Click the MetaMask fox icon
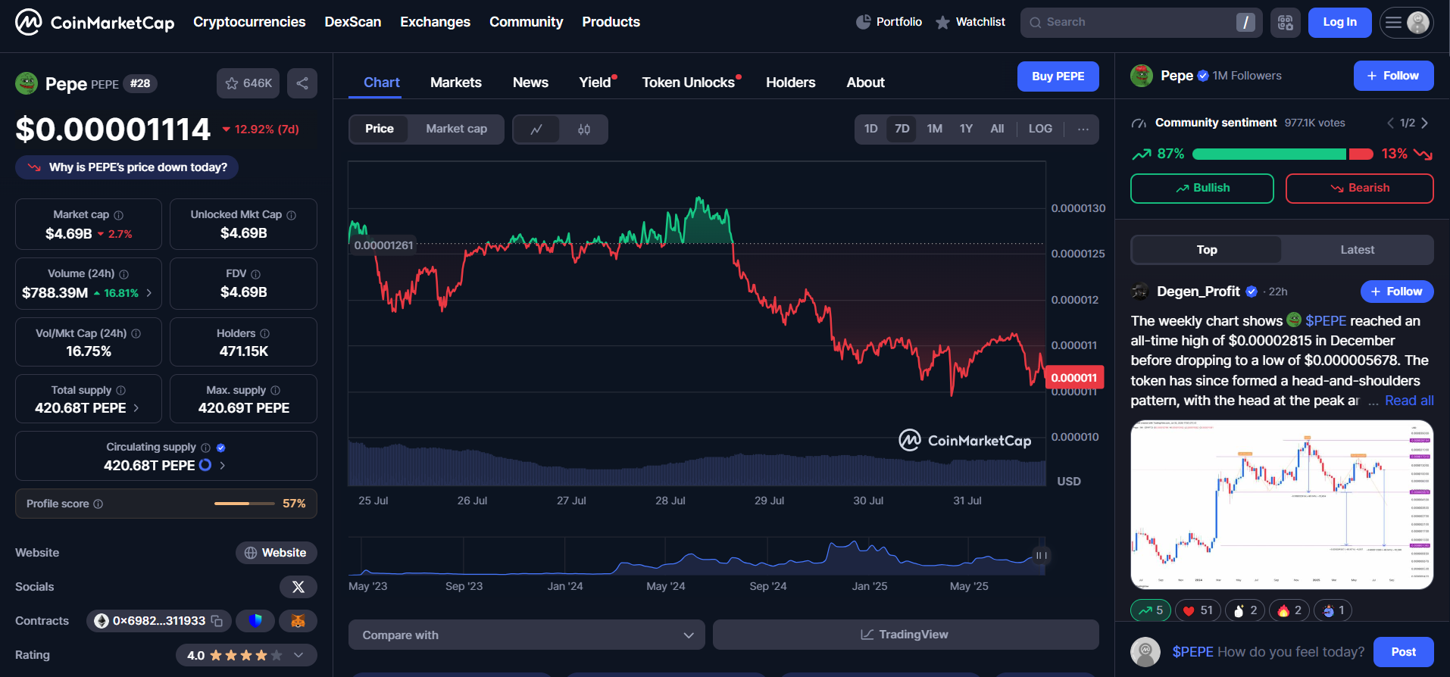The image size is (1450, 677). coord(298,621)
